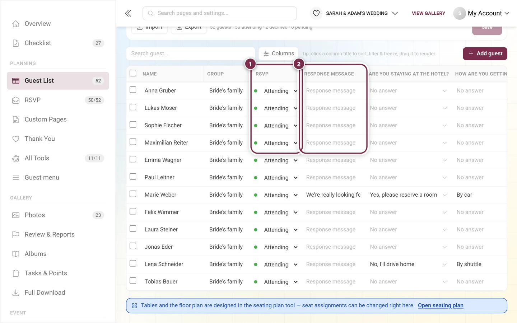
Task: Click the RSVP envelope icon
Action: (16, 100)
